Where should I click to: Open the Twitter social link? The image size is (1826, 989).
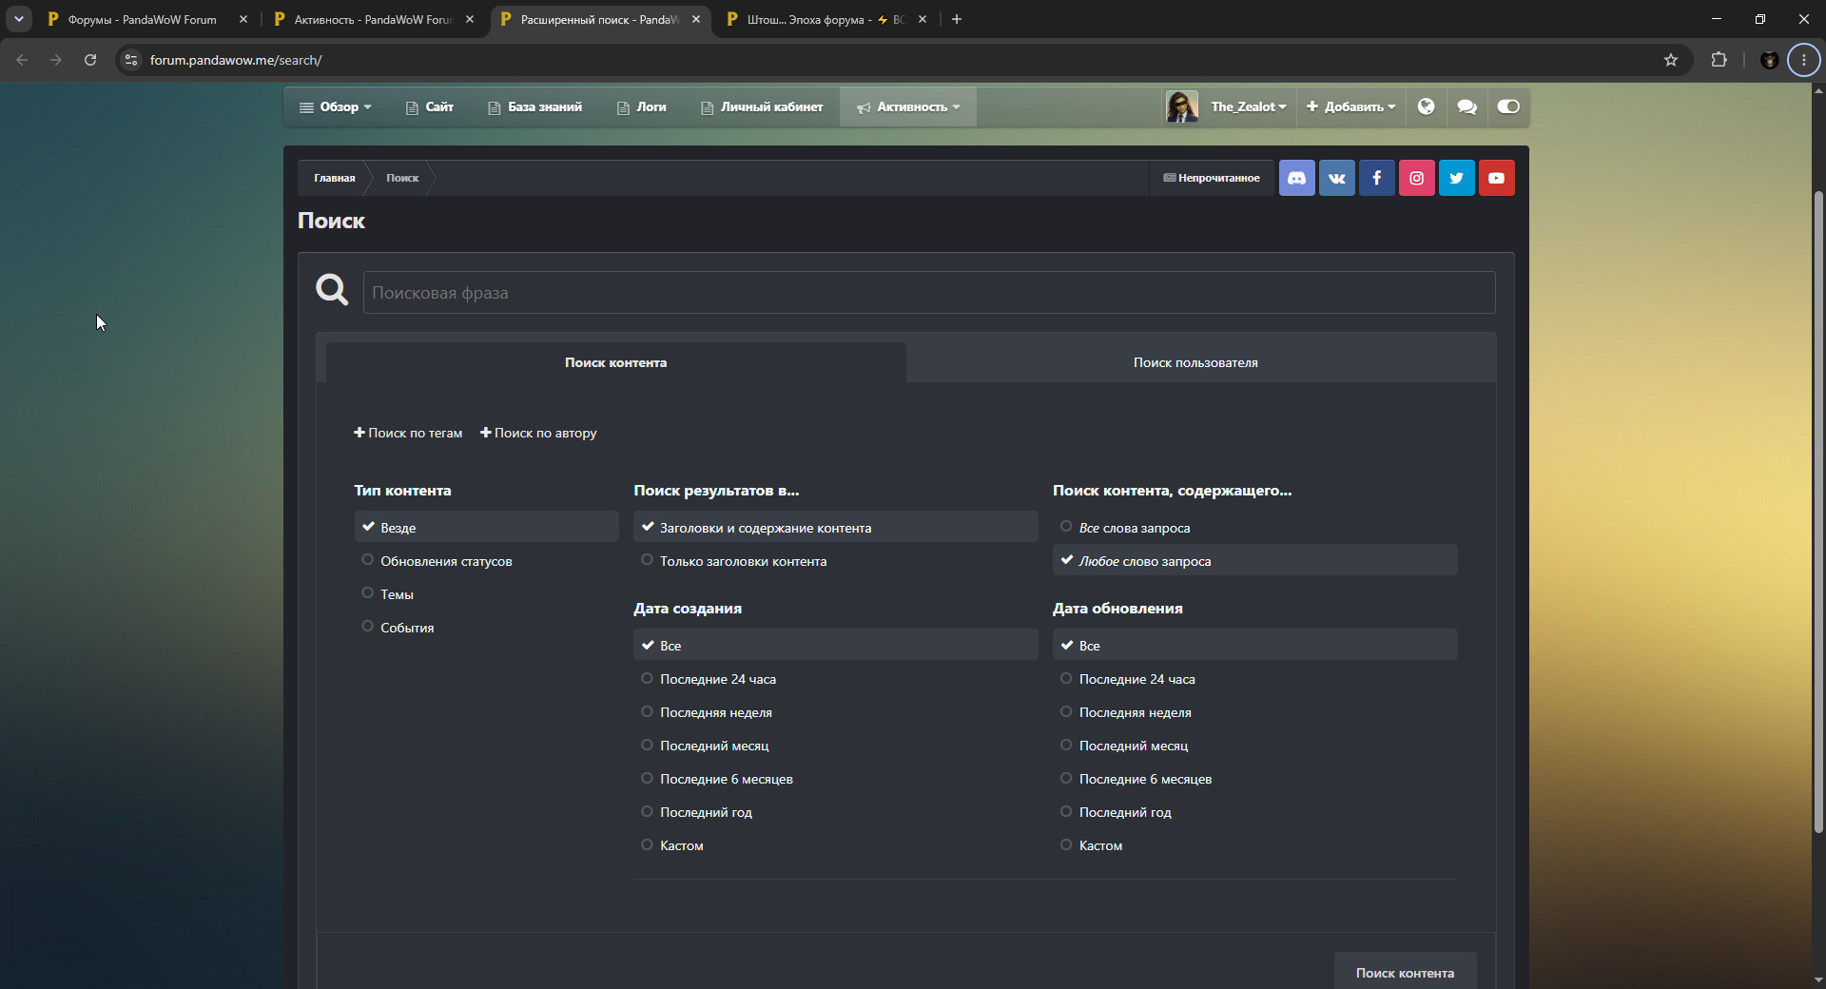pos(1456,178)
